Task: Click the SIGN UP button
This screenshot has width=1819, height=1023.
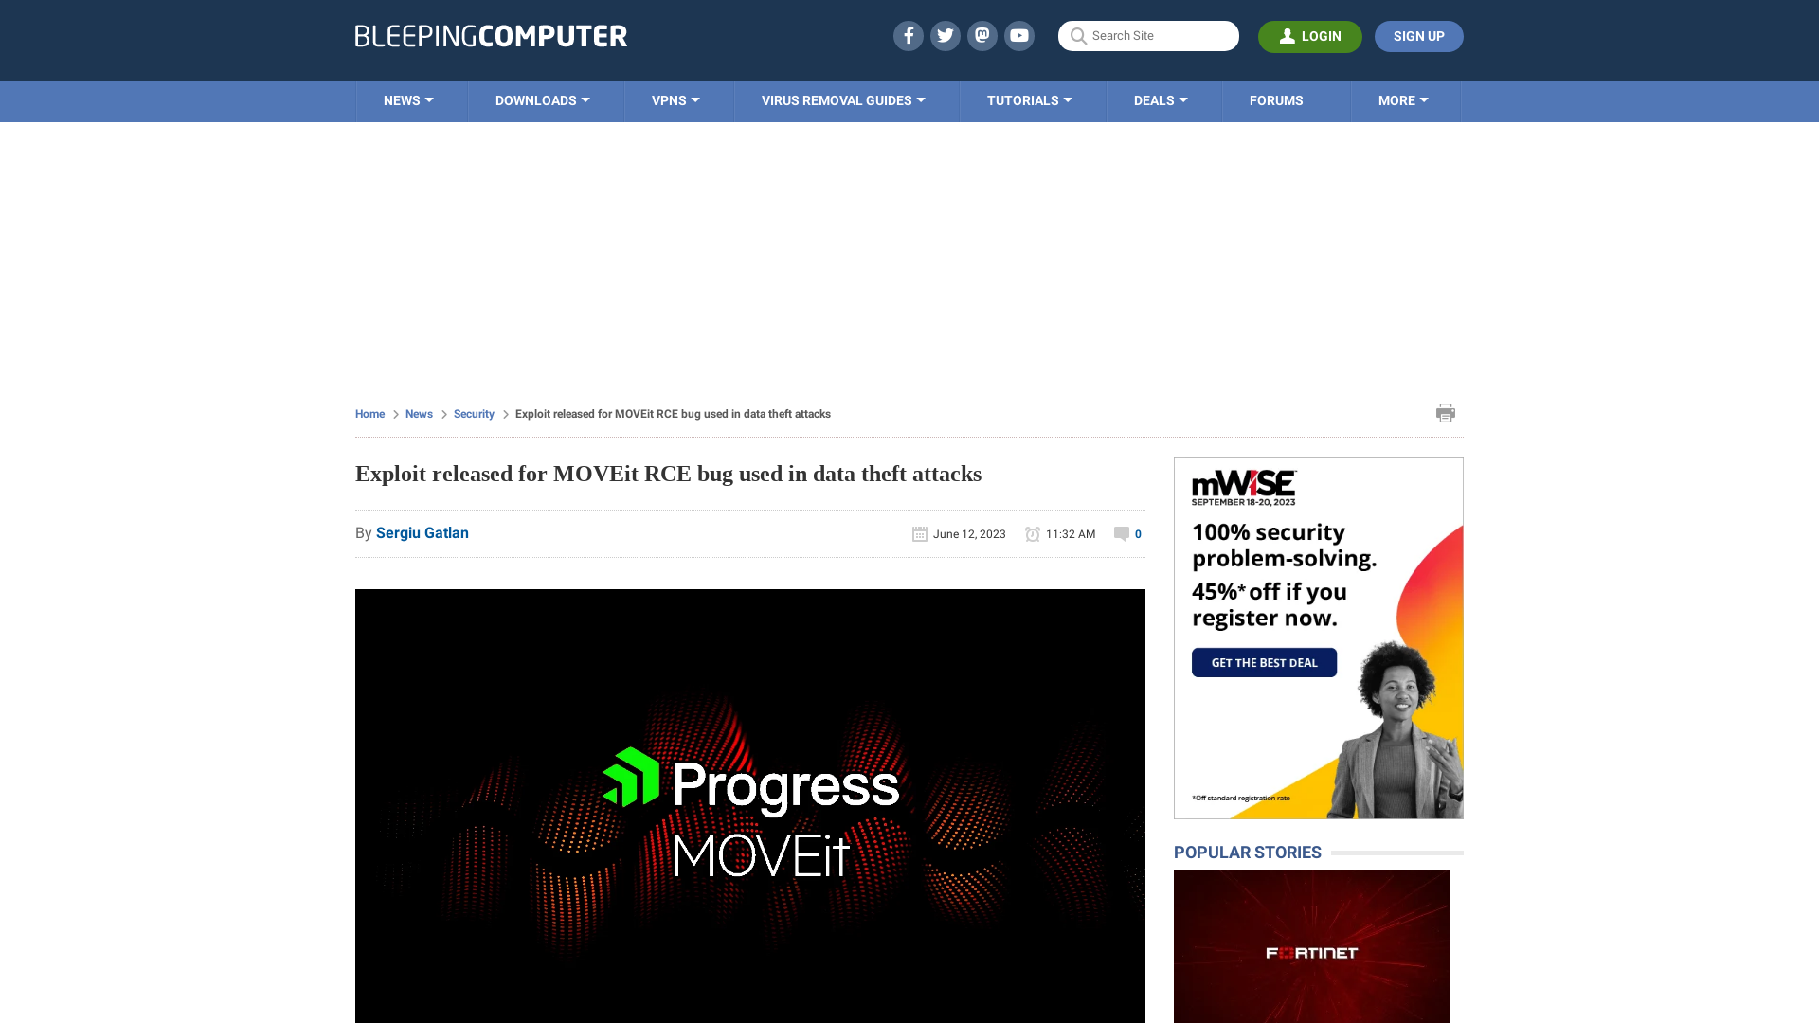Action: 1418,36
